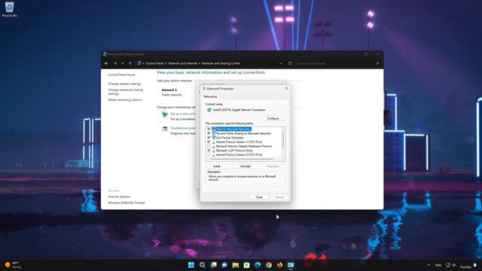Select Microsoft LLDP Protocol Driver item text
Screen dimensions: 482x271
point(234,151)
